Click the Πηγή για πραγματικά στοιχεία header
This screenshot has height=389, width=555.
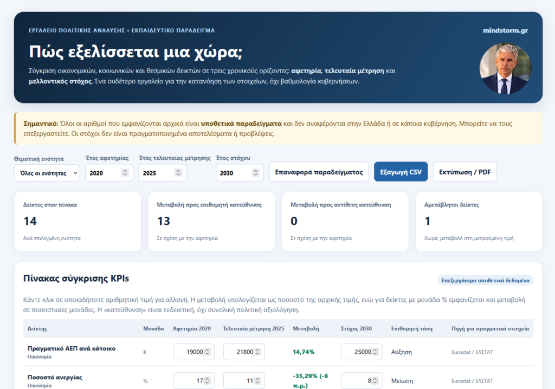pyautogui.click(x=490, y=328)
